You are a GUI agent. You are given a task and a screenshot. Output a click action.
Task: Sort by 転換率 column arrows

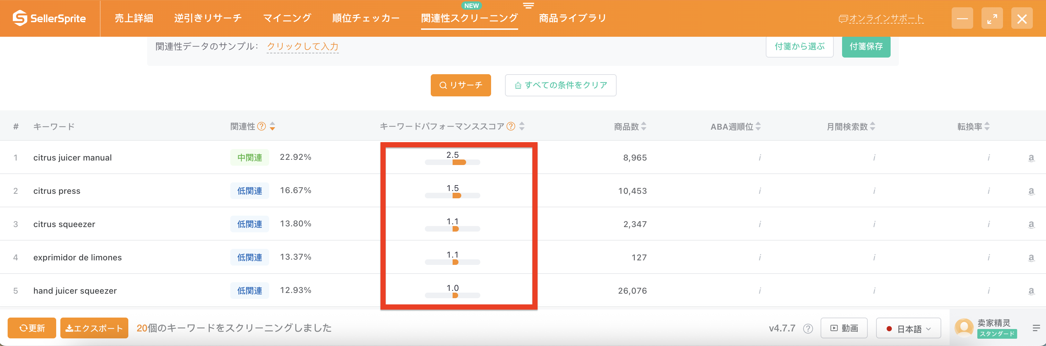(987, 127)
